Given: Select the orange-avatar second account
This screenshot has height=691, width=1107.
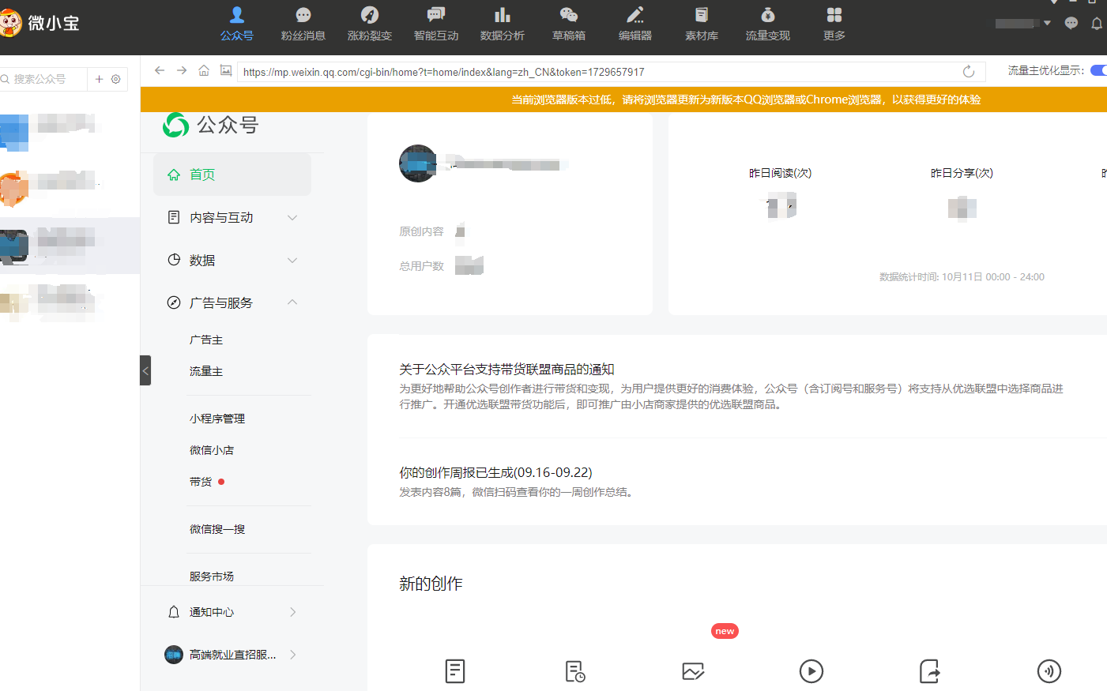Looking at the screenshot, I should pos(70,188).
